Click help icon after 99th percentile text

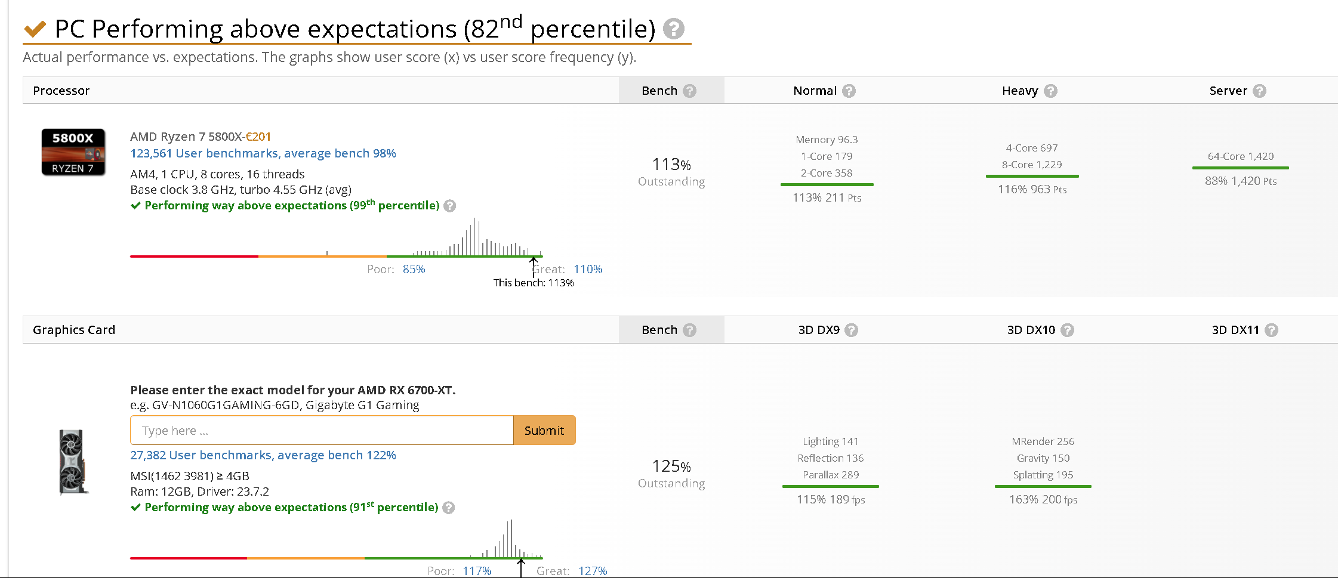(450, 206)
